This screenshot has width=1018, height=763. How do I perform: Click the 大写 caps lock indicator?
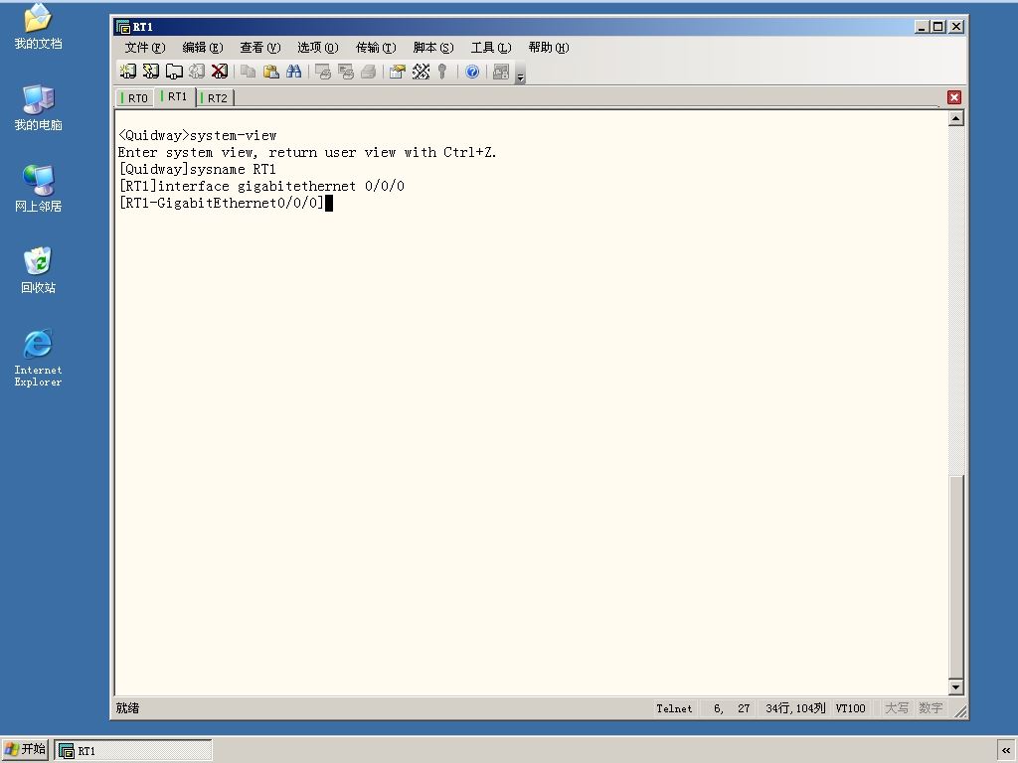(x=897, y=708)
